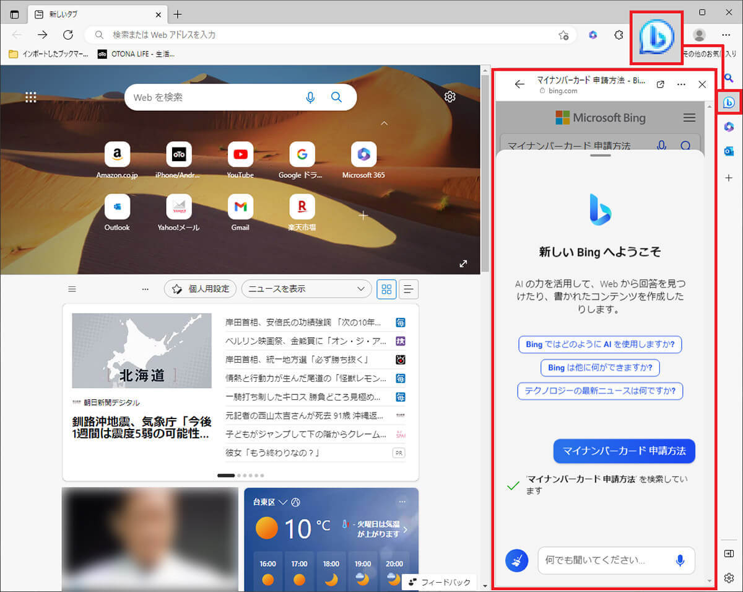Open the Bing panel link in a new tab
The image size is (743, 592).
point(661,84)
